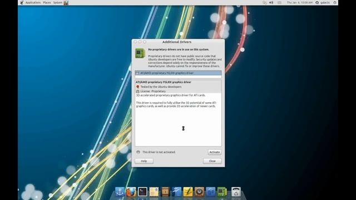Open the Docky anchor icon in dock
356x200 pixels.
tap(120, 192)
